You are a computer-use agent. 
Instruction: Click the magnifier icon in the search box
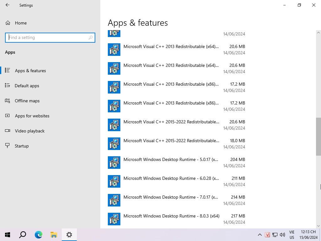pyautogui.click(x=91, y=37)
